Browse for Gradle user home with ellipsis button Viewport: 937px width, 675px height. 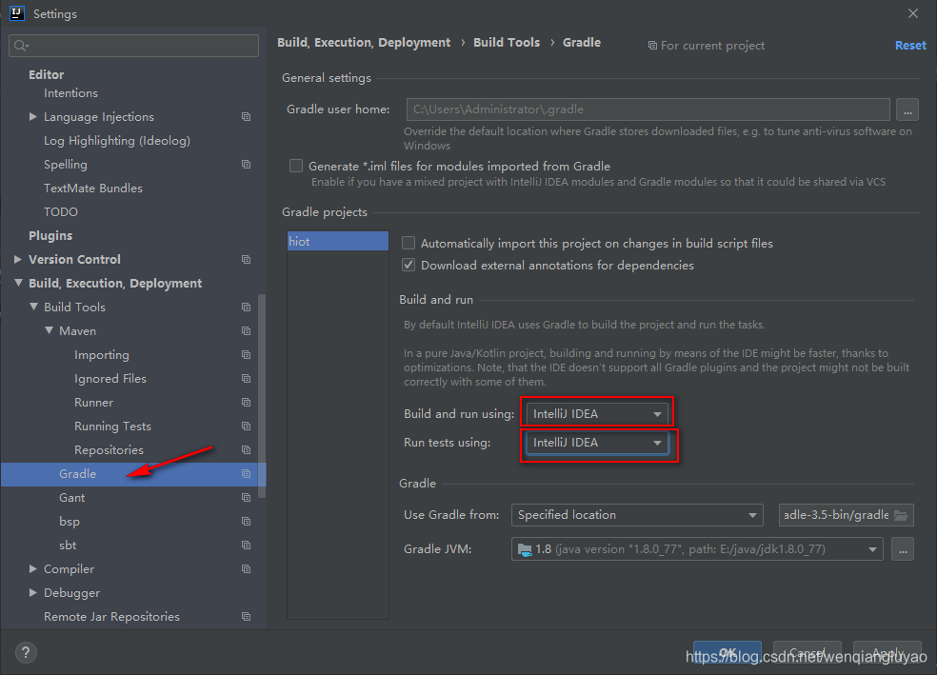pyautogui.click(x=907, y=109)
